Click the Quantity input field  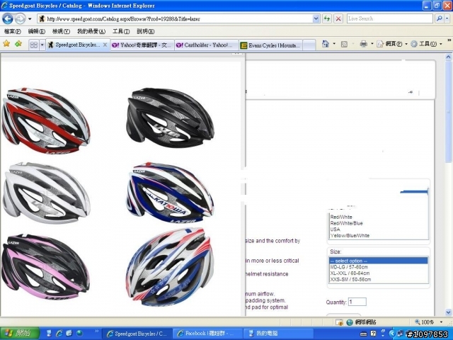click(357, 302)
